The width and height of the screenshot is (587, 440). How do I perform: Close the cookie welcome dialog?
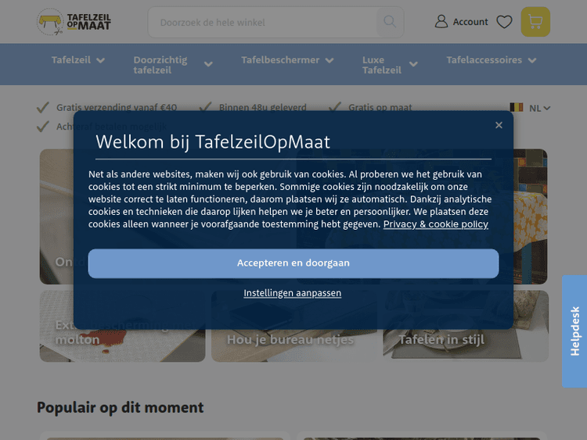click(x=499, y=125)
